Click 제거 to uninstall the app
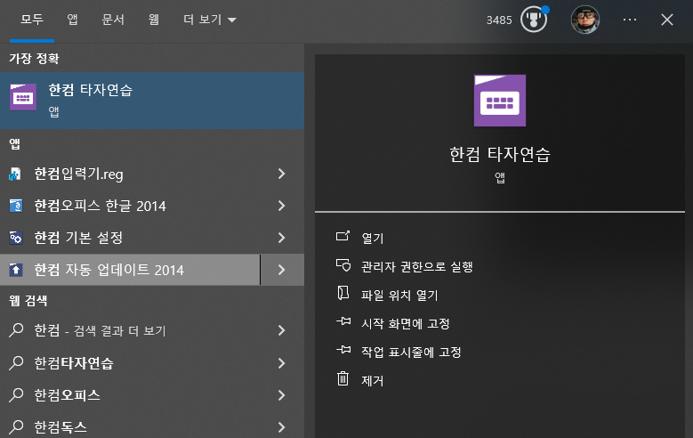This screenshot has height=438, width=693. pos(372,380)
